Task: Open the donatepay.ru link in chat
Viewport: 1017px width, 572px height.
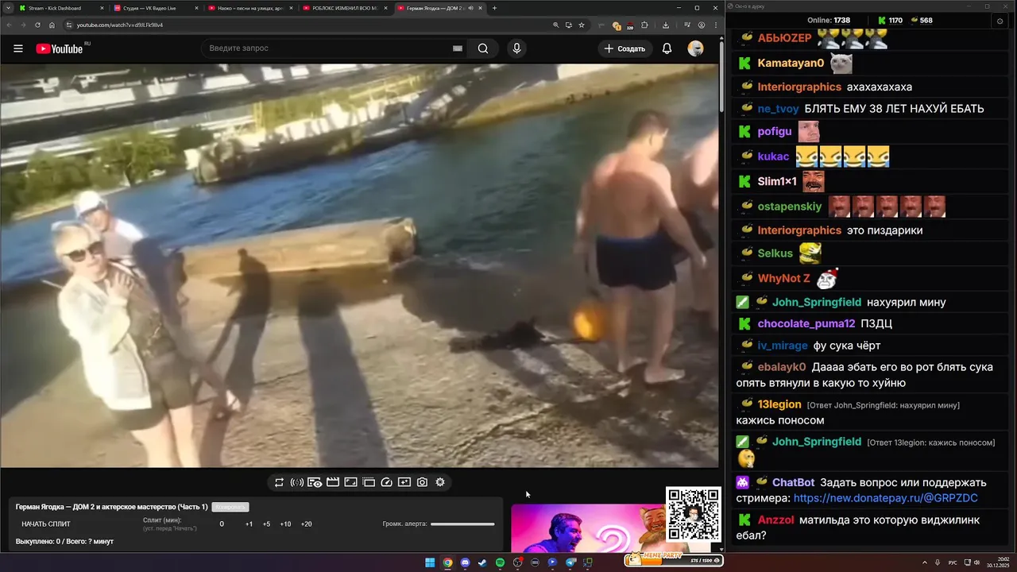Action: point(885,498)
